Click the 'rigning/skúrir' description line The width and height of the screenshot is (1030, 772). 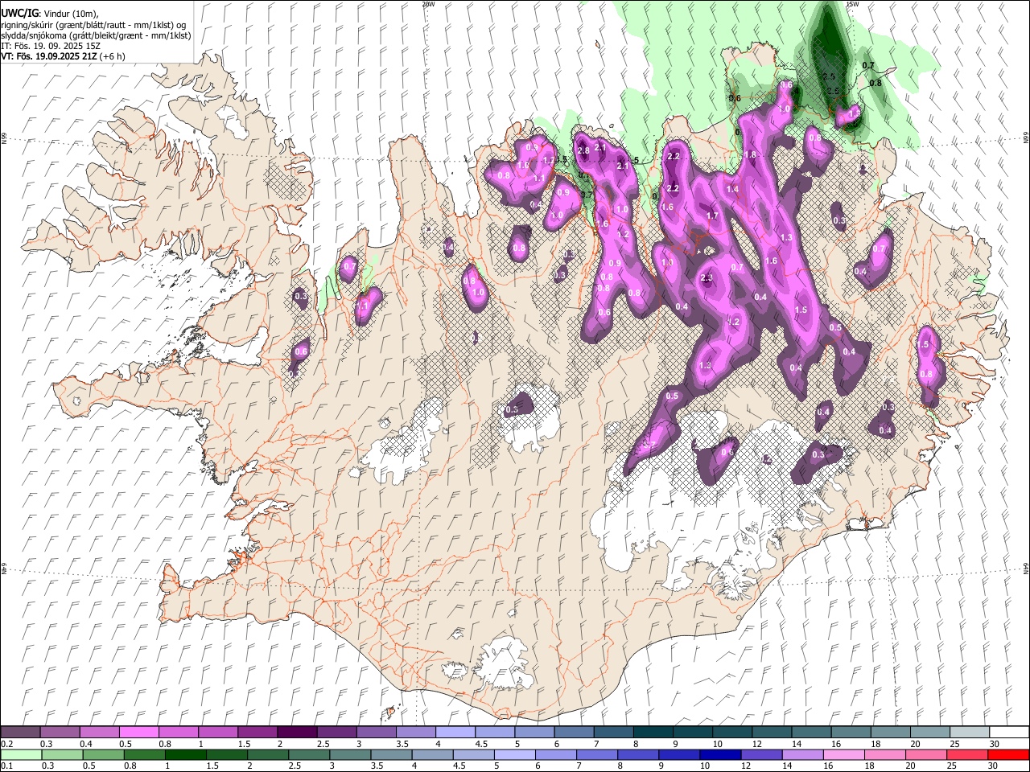click(x=93, y=25)
